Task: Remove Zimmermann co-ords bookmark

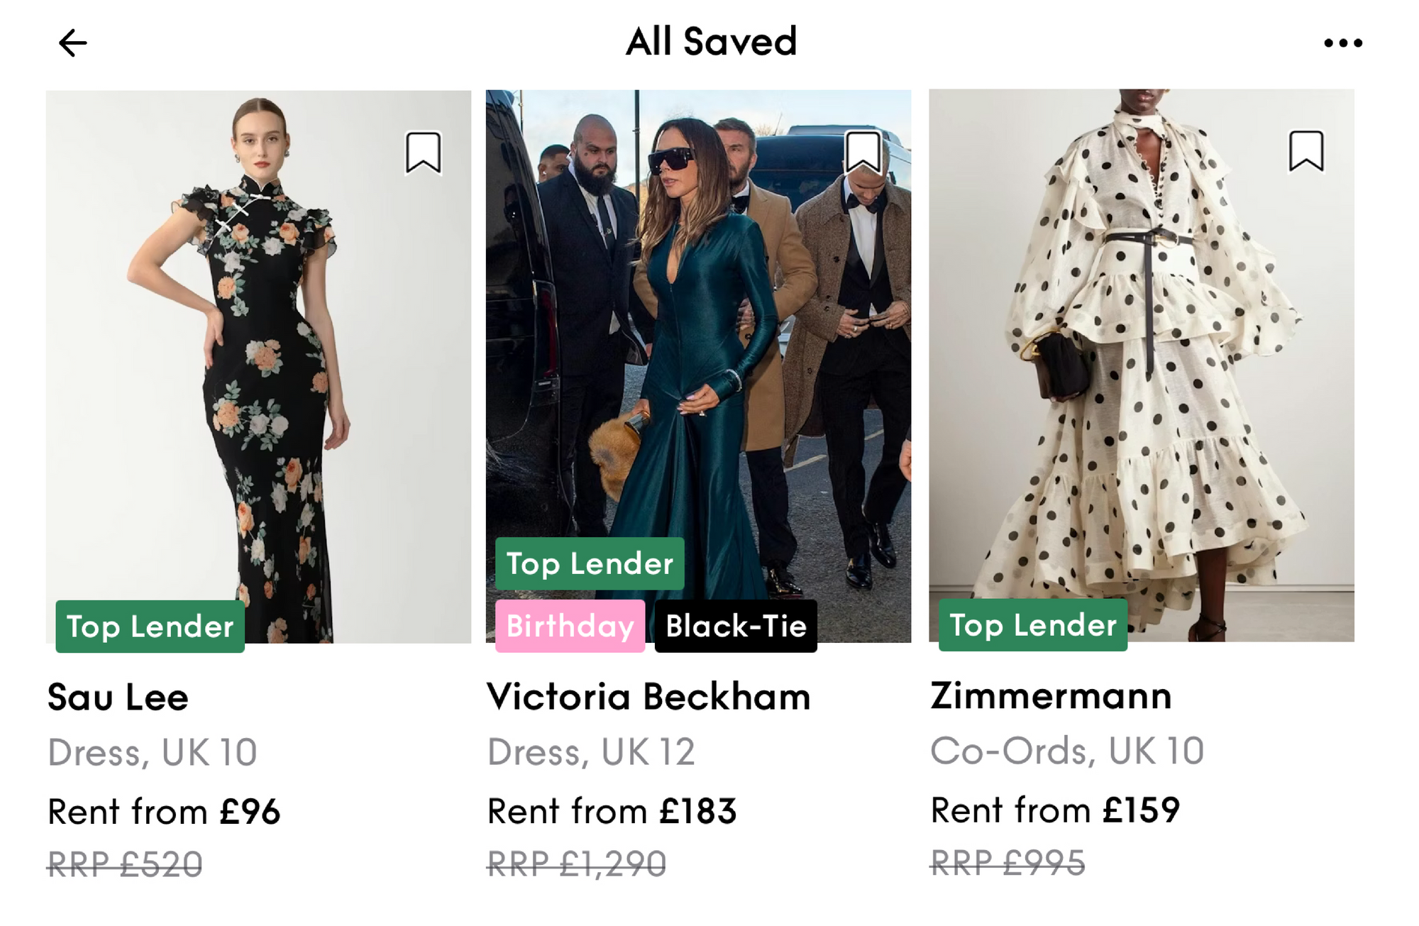Action: [1306, 151]
